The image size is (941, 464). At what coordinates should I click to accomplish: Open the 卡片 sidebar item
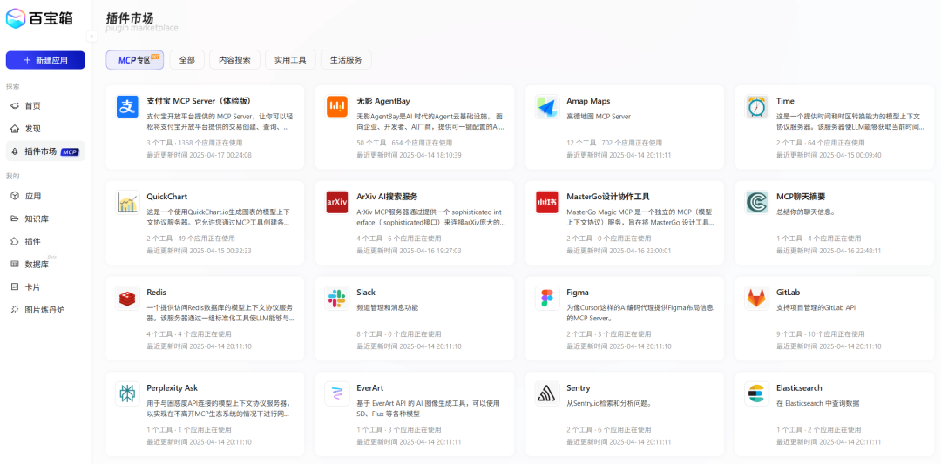click(x=45, y=286)
